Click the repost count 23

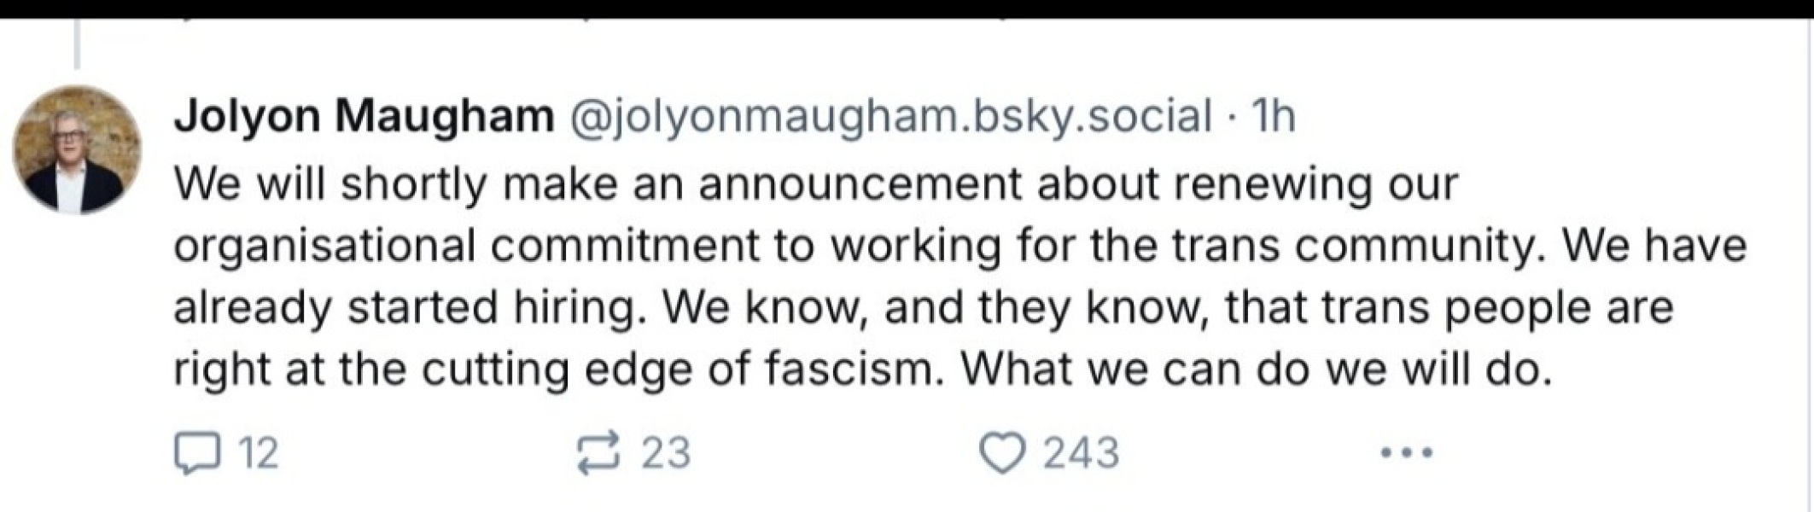[666, 453]
